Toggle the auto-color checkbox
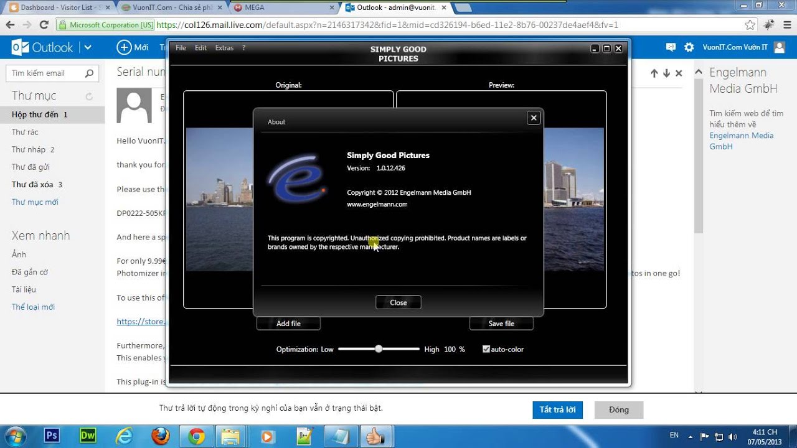 coord(486,349)
